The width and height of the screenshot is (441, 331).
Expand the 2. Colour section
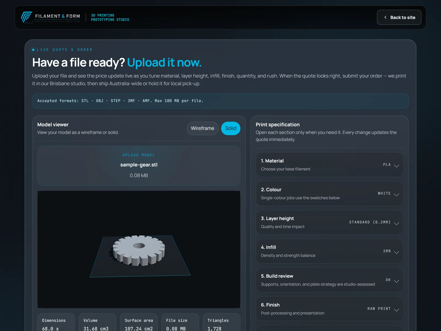click(330, 194)
